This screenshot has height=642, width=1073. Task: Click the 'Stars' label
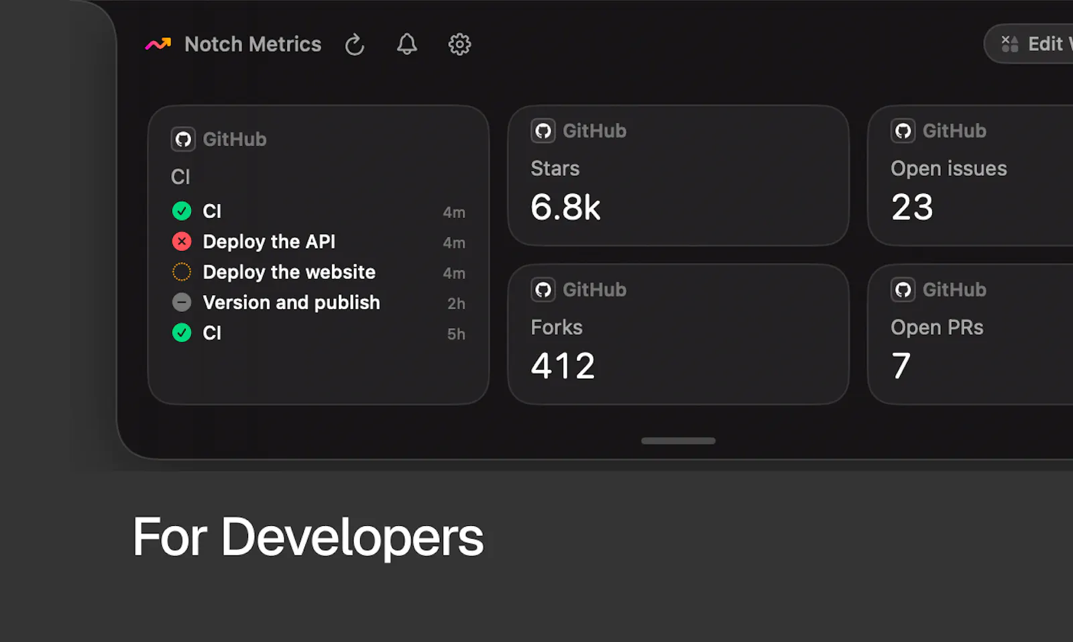click(555, 168)
